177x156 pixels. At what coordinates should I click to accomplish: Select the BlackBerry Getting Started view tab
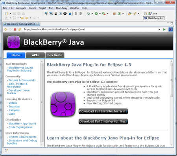[x=21, y=24]
